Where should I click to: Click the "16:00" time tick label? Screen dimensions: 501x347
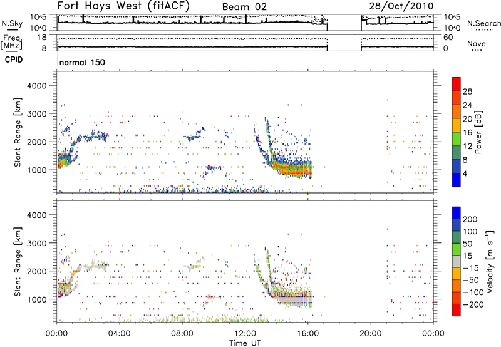tap(307, 334)
